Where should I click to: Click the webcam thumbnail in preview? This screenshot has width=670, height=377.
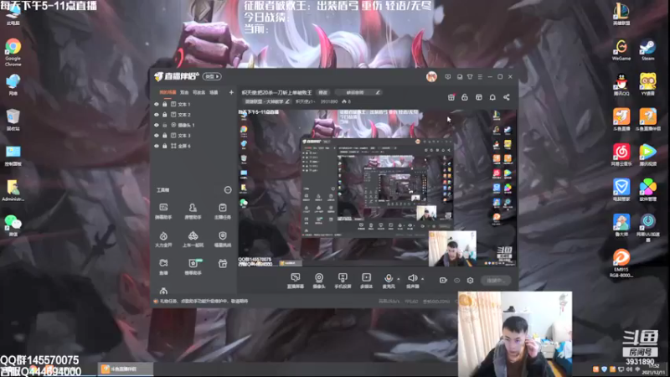pos(452,249)
